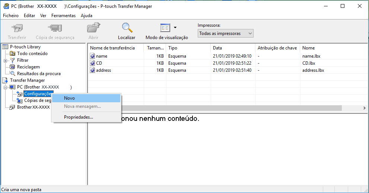Choose Propriedades... in the context menu

coord(86,117)
